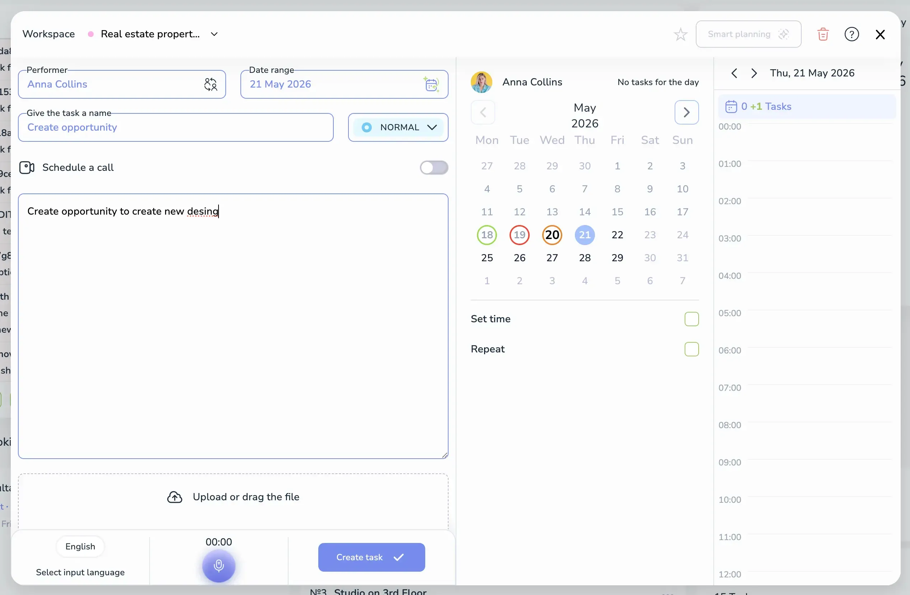
Task: Select May 20 in calendar
Action: pyautogui.click(x=552, y=235)
